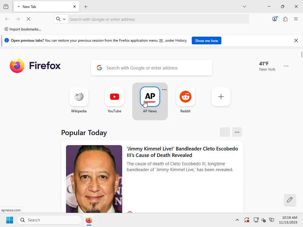Click the page vertical scrollbar thumb
Image resolution: width=303 pixels, height=227 pixels.
[x=302, y=55]
